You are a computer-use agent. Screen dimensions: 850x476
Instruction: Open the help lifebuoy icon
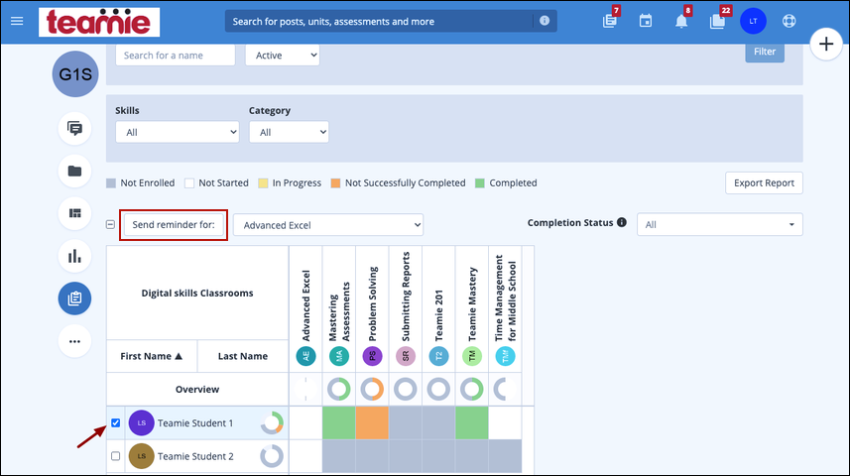pos(789,21)
